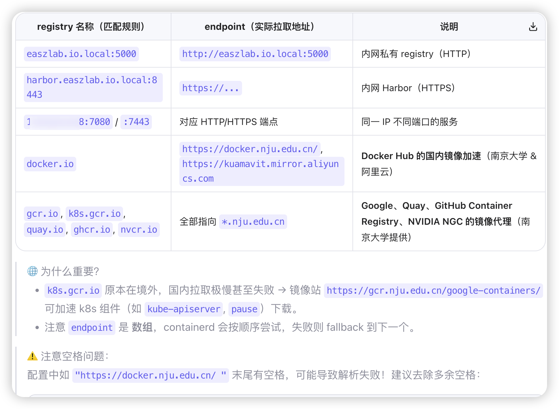Click the gcr.io registry code
The height and width of the screenshot is (409, 559).
coord(42,213)
